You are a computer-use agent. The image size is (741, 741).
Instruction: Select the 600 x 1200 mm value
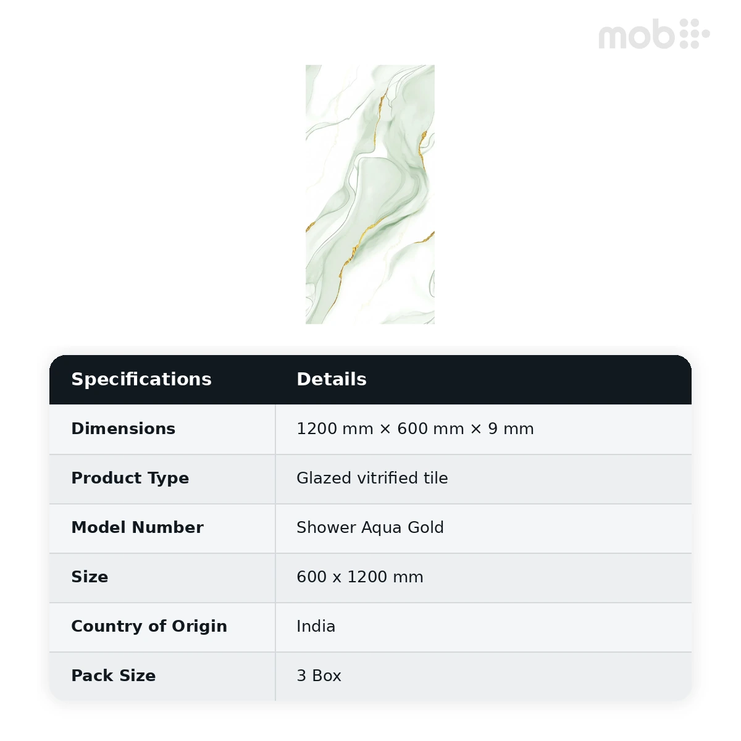point(360,577)
